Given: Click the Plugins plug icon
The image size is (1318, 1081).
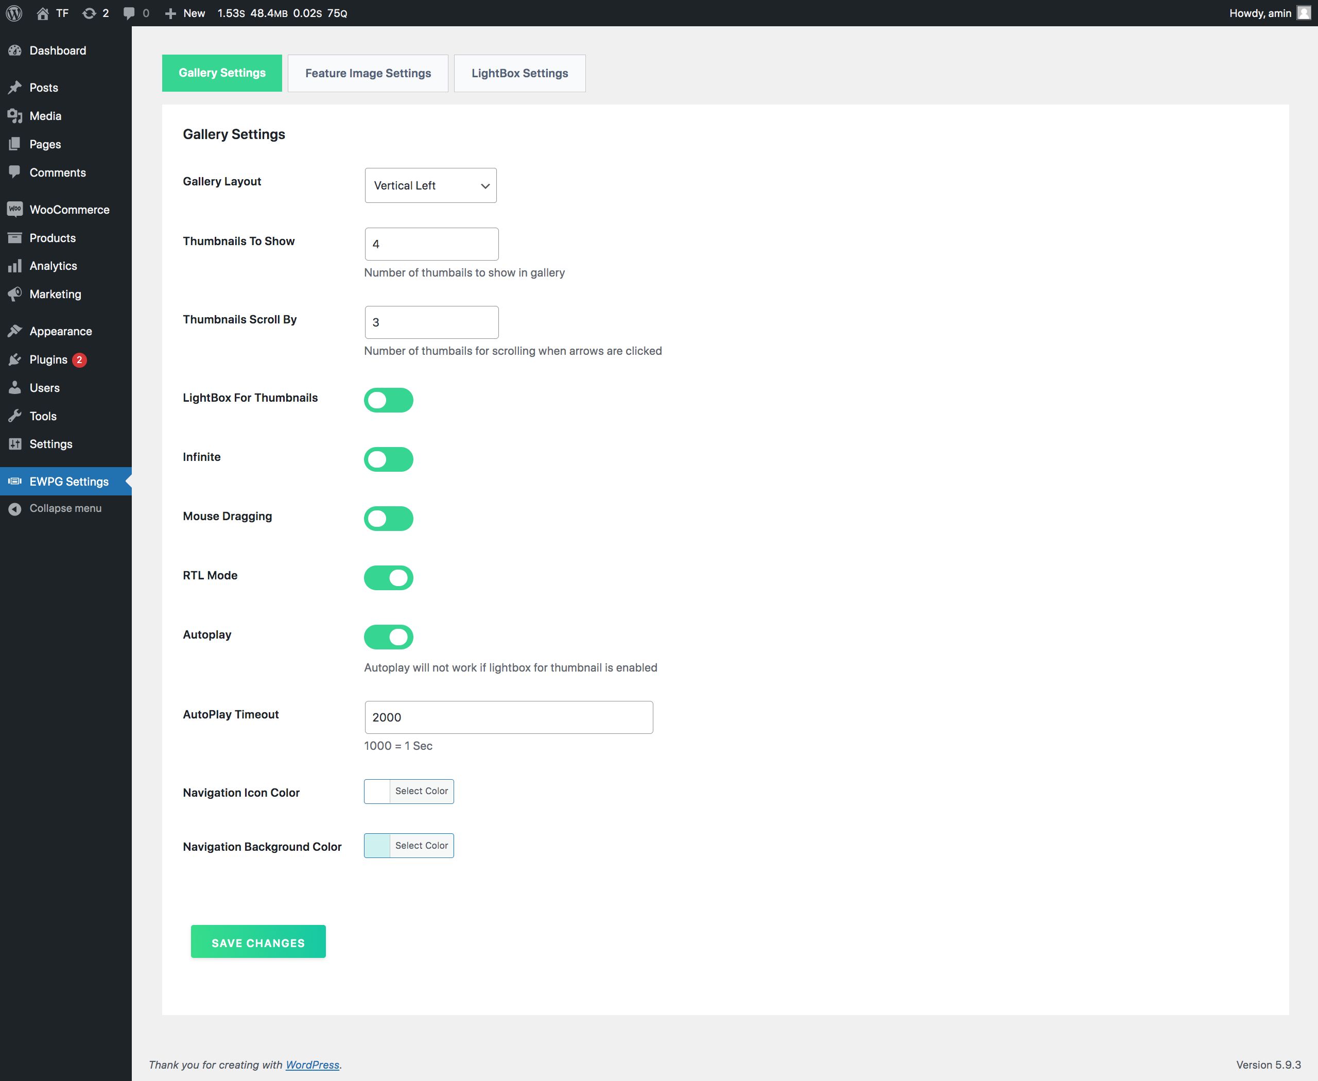Looking at the screenshot, I should coord(15,359).
